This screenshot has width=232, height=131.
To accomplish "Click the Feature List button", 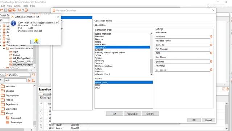I will [x=132, y=114].
